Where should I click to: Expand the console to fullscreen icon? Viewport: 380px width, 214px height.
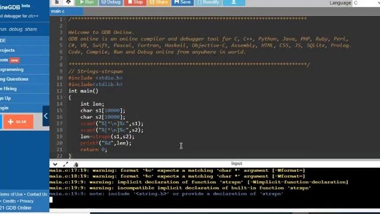65,164
